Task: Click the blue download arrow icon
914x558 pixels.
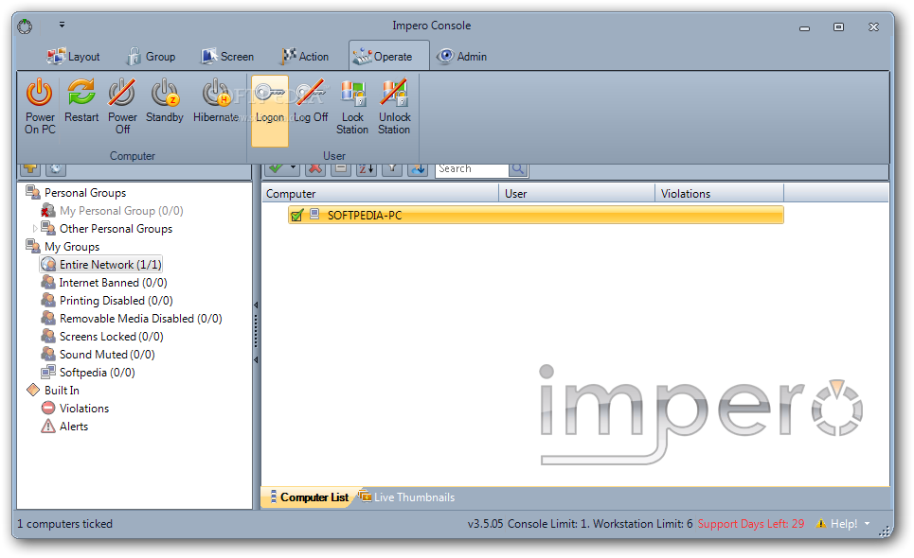Action: coord(418,168)
